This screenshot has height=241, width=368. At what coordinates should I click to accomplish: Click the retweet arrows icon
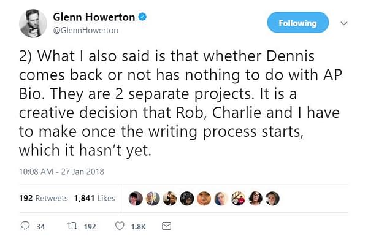[72, 226]
